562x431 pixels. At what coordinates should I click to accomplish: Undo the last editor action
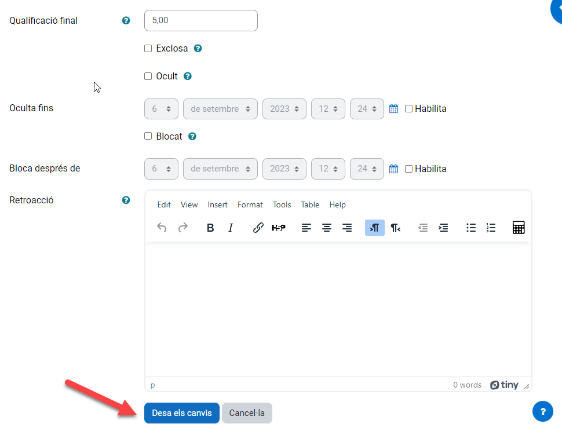pos(162,228)
